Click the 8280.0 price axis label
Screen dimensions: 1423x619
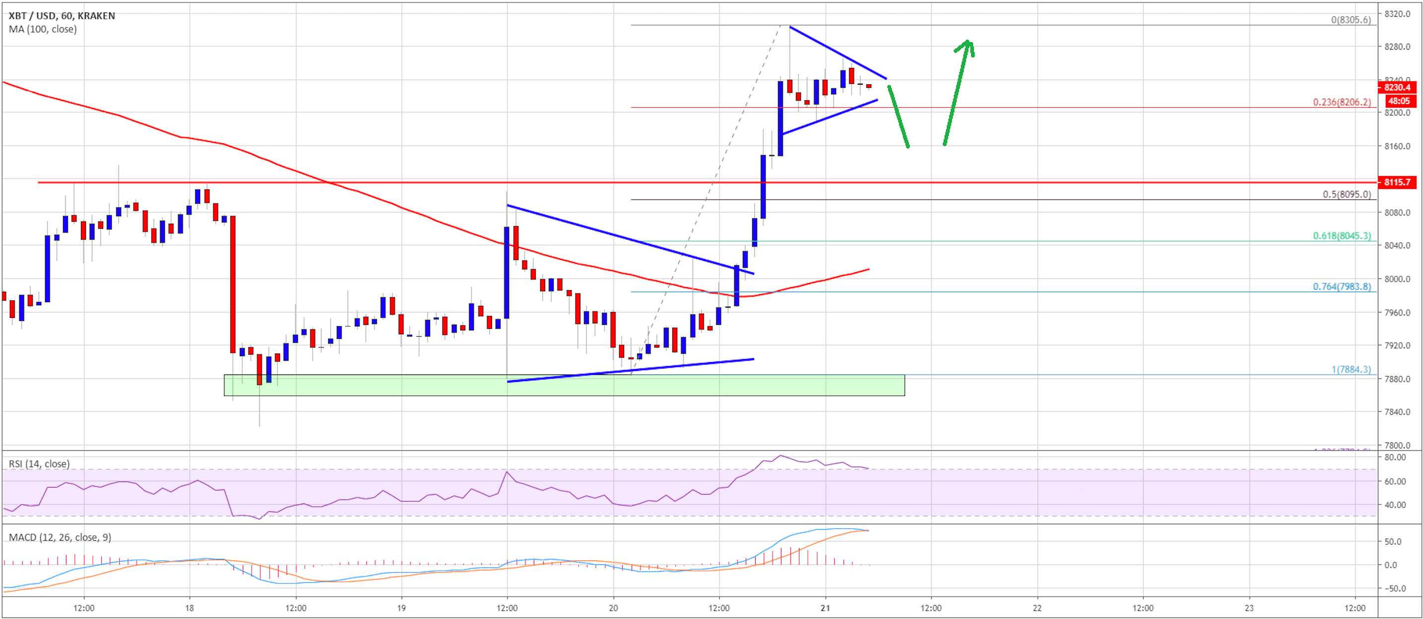pyautogui.click(x=1398, y=47)
